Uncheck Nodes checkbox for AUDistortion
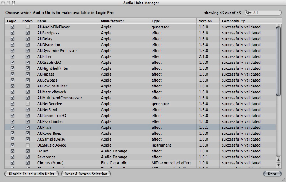This screenshot has height=182, width=286. click(x=28, y=45)
